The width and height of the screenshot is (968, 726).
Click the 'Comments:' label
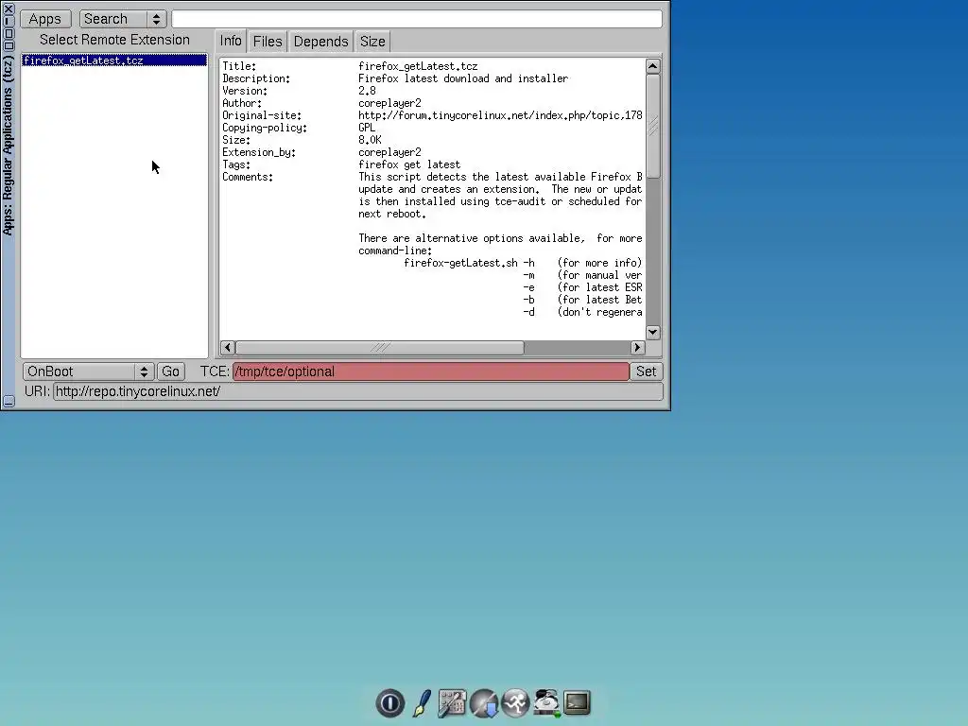[248, 177]
